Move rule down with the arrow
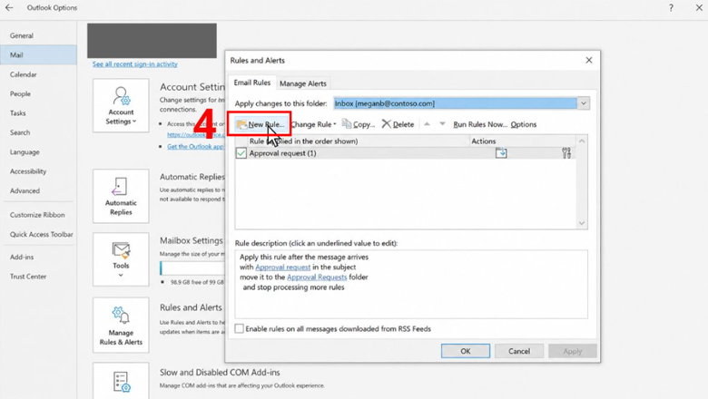Image resolution: width=708 pixels, height=399 pixels. (x=442, y=123)
